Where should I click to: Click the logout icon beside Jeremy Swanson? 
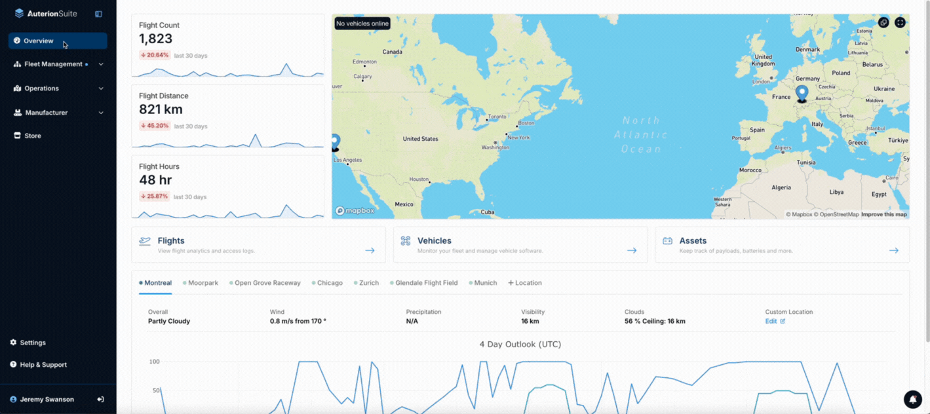(x=100, y=400)
